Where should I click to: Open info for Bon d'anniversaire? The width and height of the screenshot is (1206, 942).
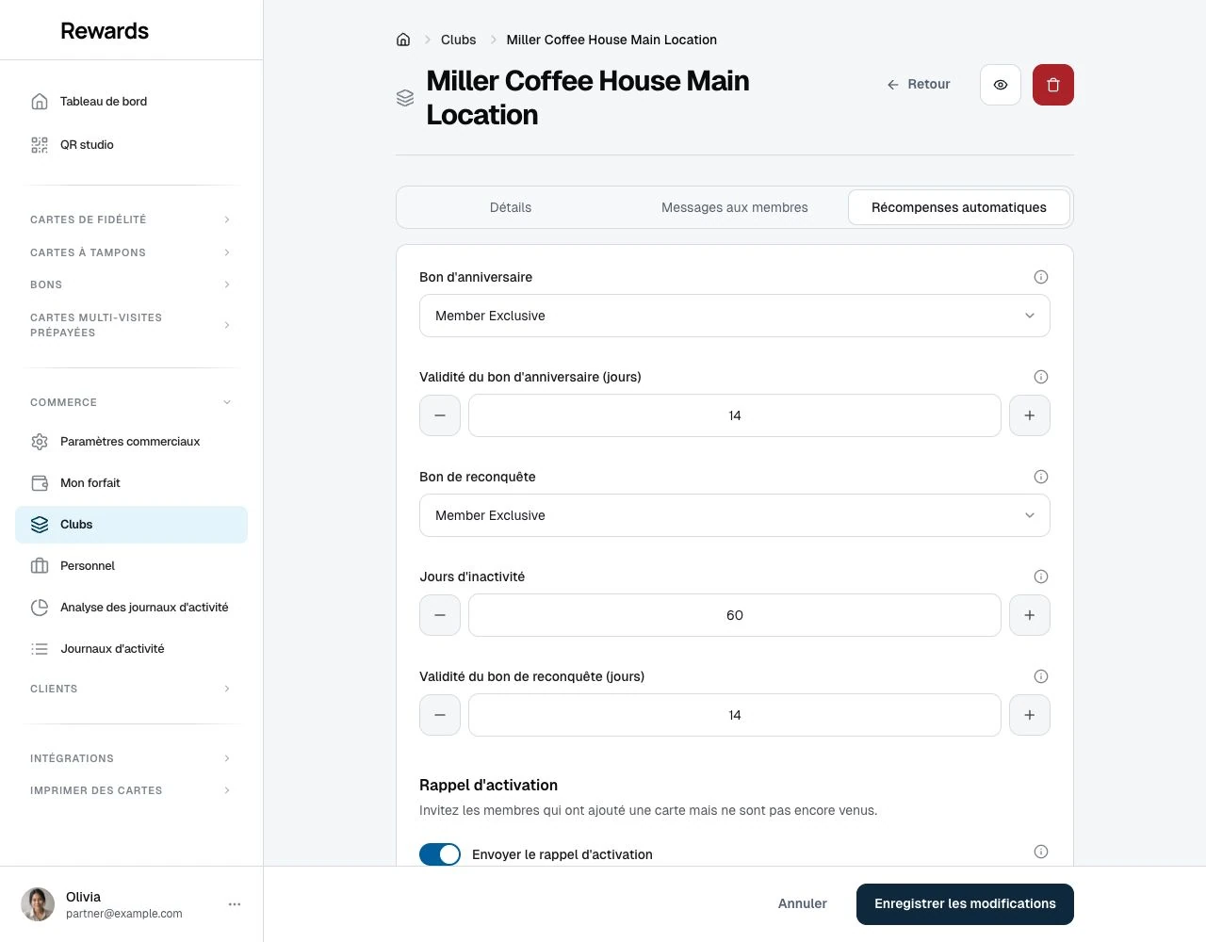[x=1041, y=277]
